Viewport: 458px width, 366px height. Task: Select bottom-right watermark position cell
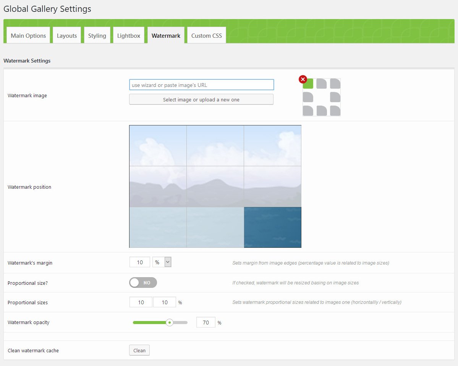point(272,227)
